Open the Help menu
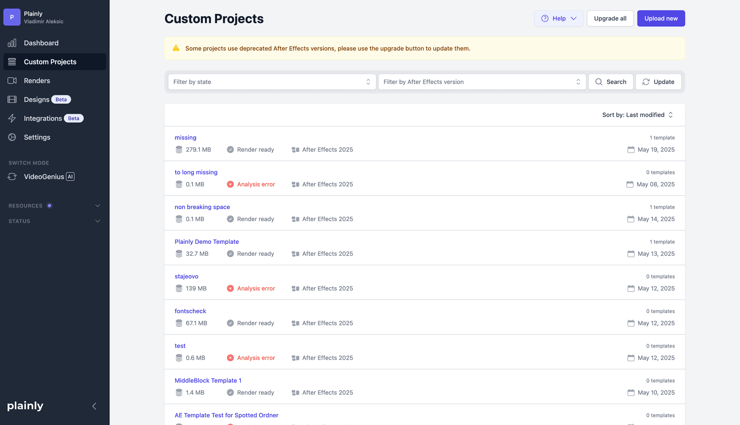 [x=558, y=18]
